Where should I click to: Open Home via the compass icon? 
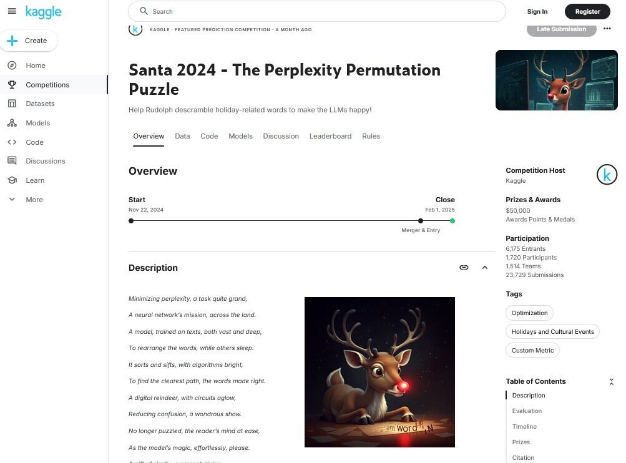[12, 66]
